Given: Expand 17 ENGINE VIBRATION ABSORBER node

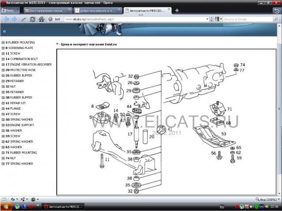Looking at the screenshot, I should pos(3,64).
